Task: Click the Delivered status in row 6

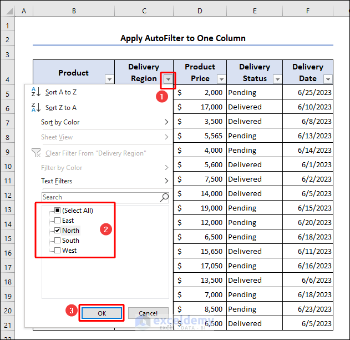Action: tap(255, 107)
